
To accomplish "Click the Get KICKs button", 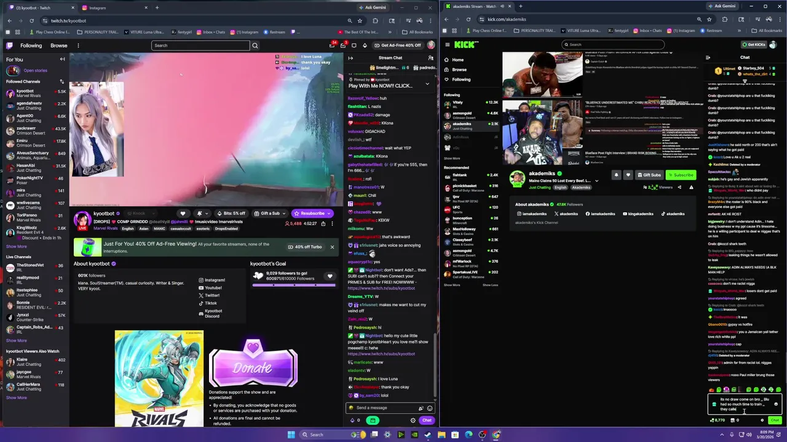I will pos(754,44).
